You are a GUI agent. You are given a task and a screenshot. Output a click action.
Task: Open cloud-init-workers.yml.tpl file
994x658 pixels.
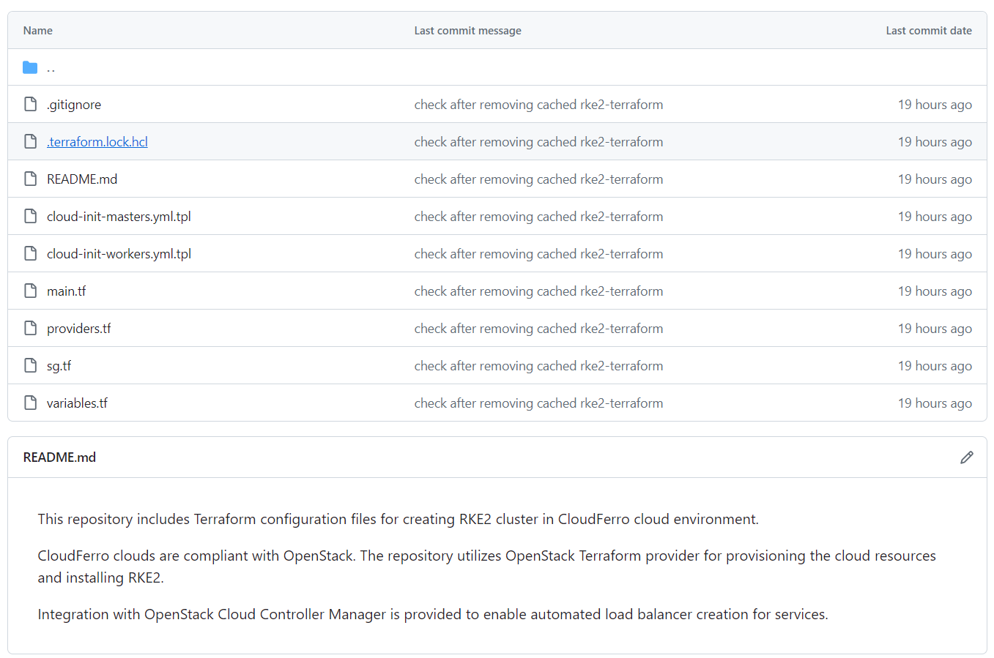pyautogui.click(x=119, y=254)
